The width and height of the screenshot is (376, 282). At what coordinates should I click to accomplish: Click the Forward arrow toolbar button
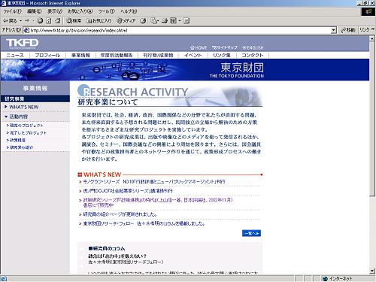click(27, 21)
